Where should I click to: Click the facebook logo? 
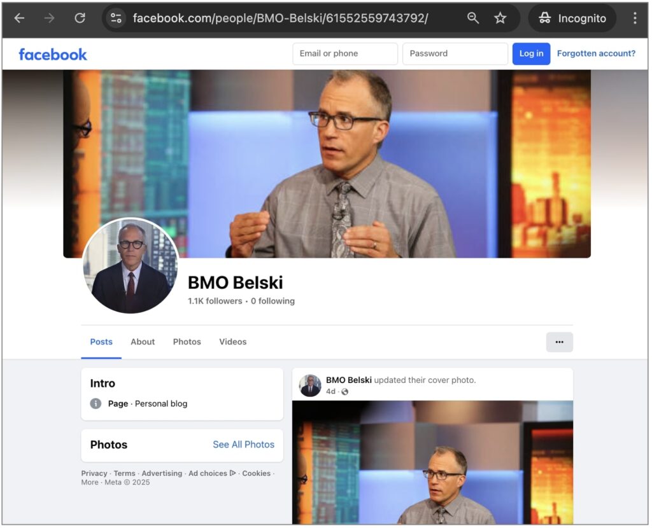pyautogui.click(x=53, y=54)
